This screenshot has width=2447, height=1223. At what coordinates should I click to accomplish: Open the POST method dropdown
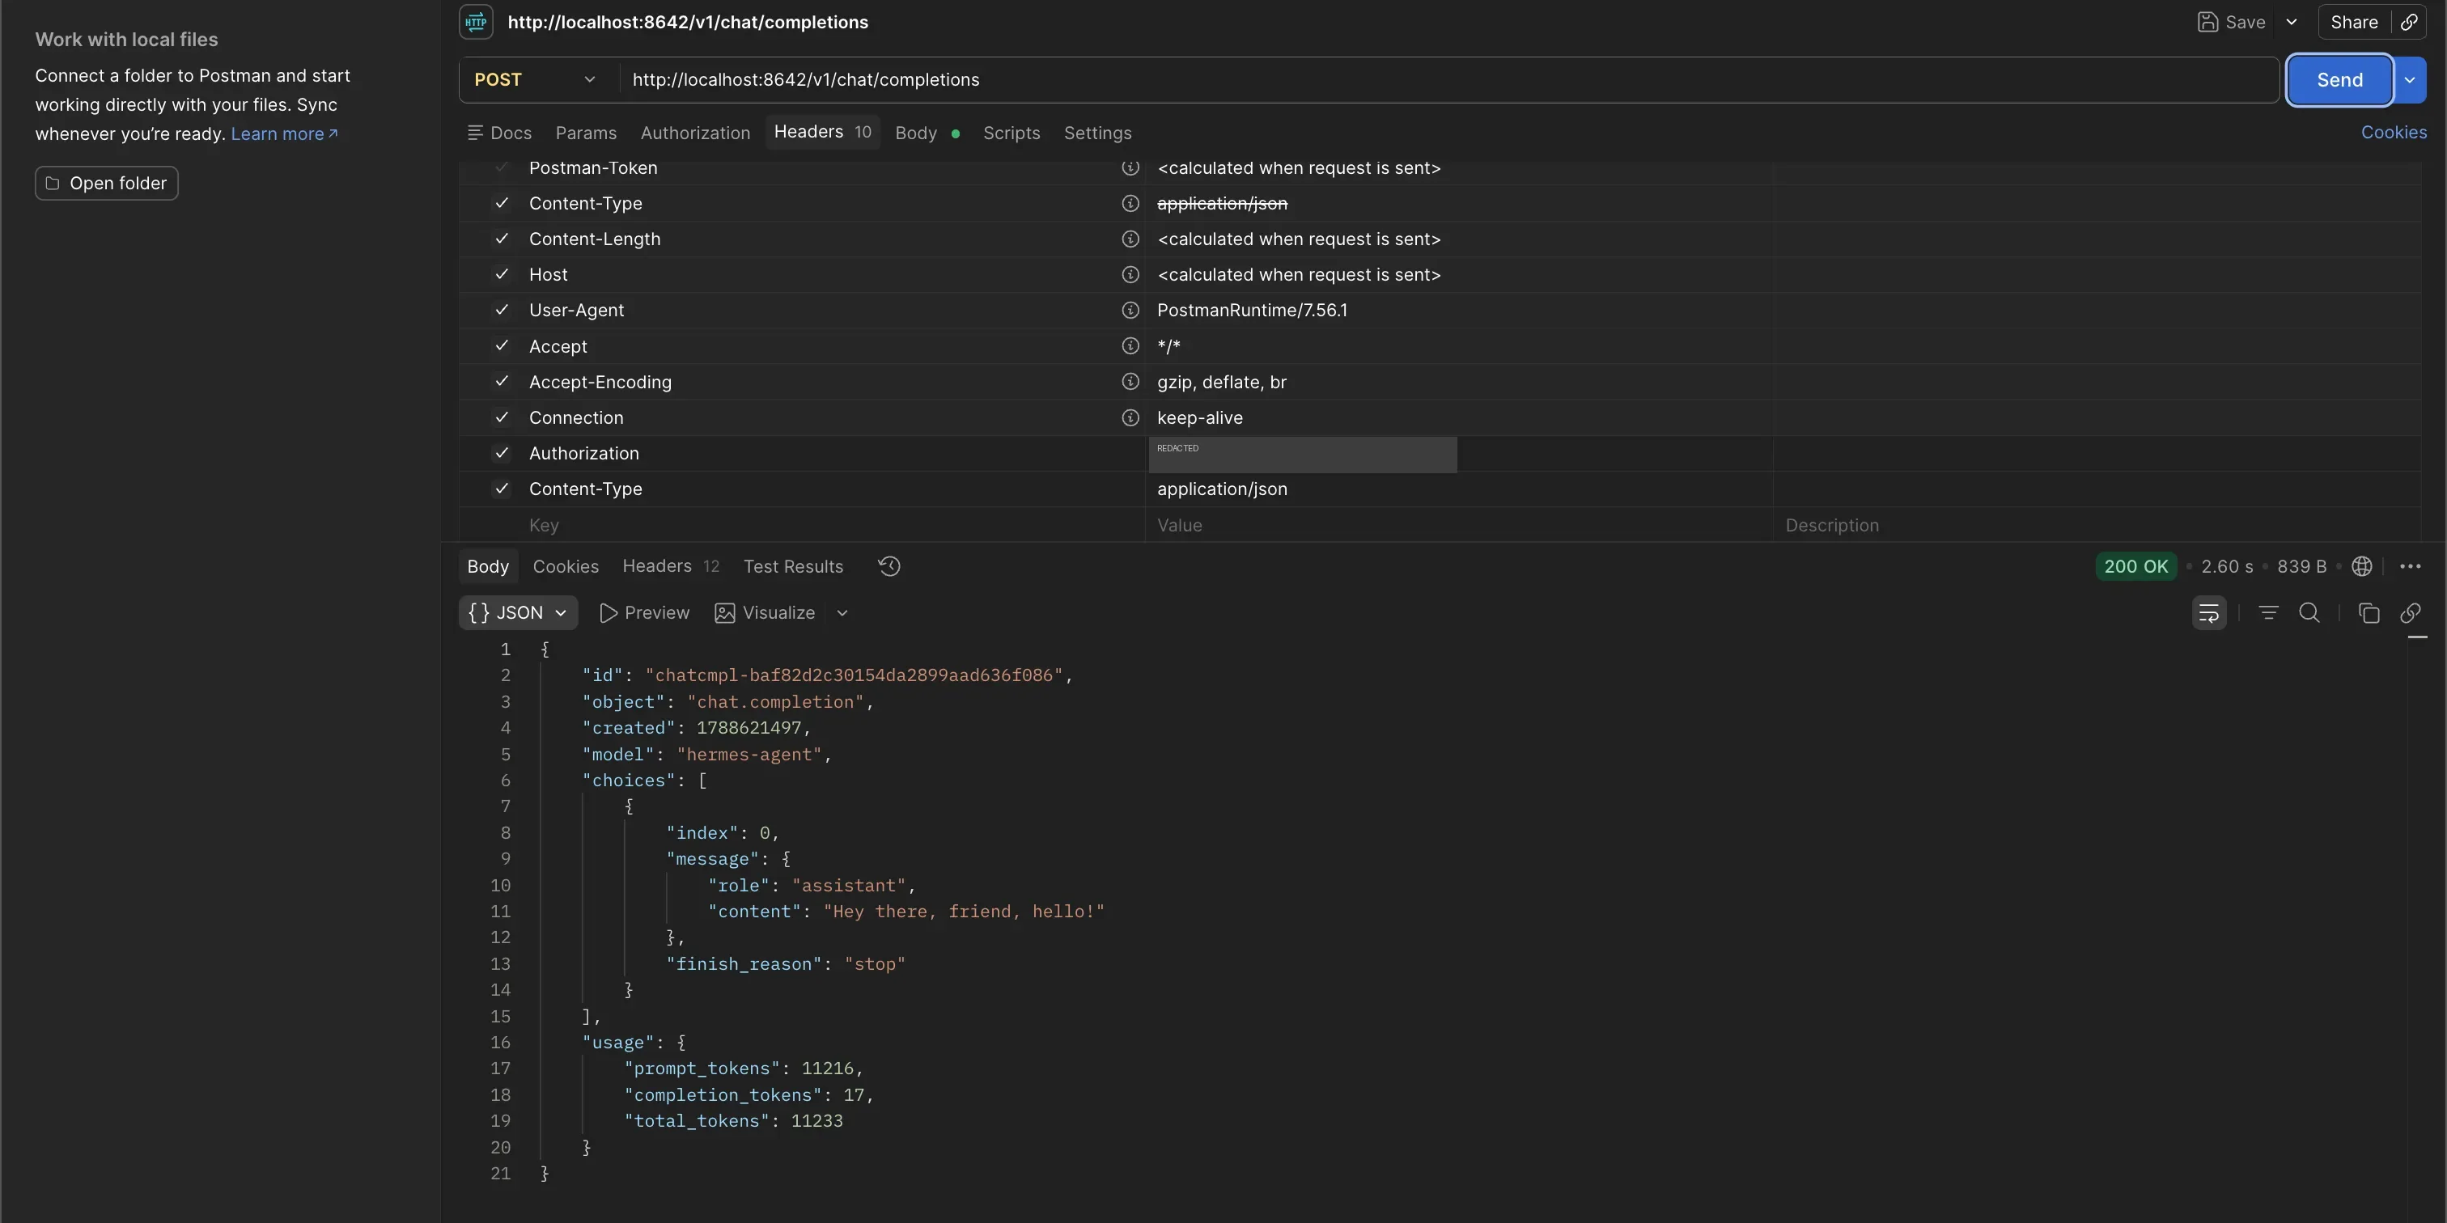pos(537,80)
